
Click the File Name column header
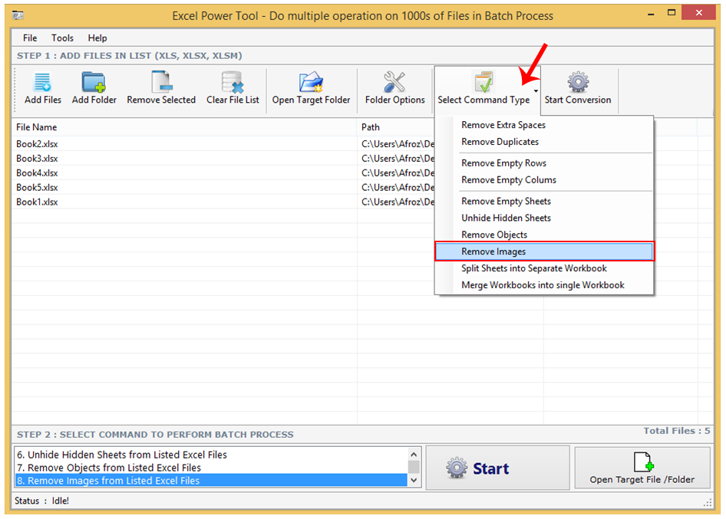pos(184,127)
